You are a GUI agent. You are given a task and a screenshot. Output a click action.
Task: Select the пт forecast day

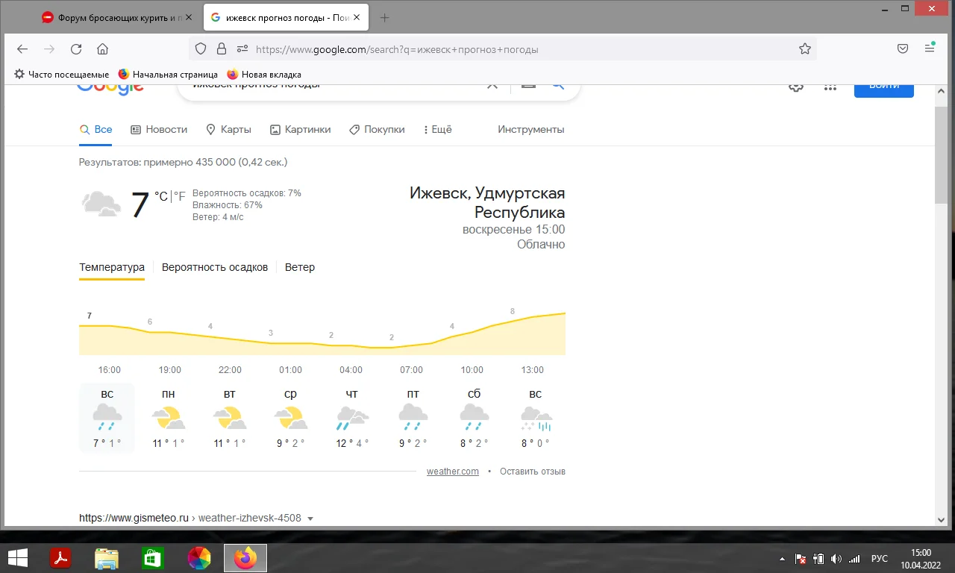413,419
